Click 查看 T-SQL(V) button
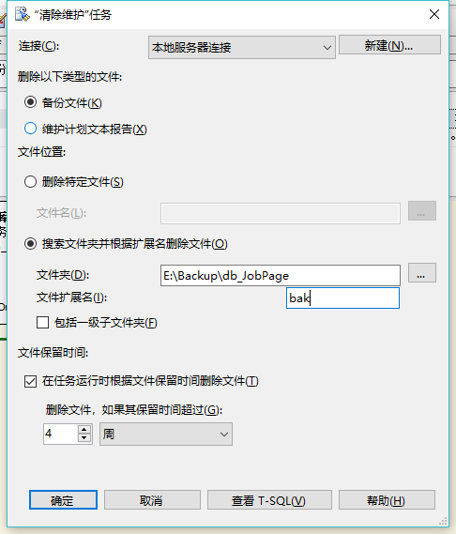The height and width of the screenshot is (534, 456). click(269, 500)
